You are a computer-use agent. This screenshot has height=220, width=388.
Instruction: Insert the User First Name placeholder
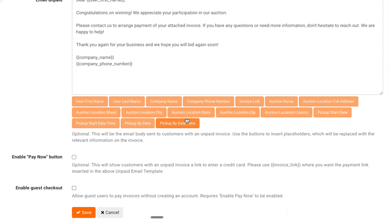tap(90, 102)
